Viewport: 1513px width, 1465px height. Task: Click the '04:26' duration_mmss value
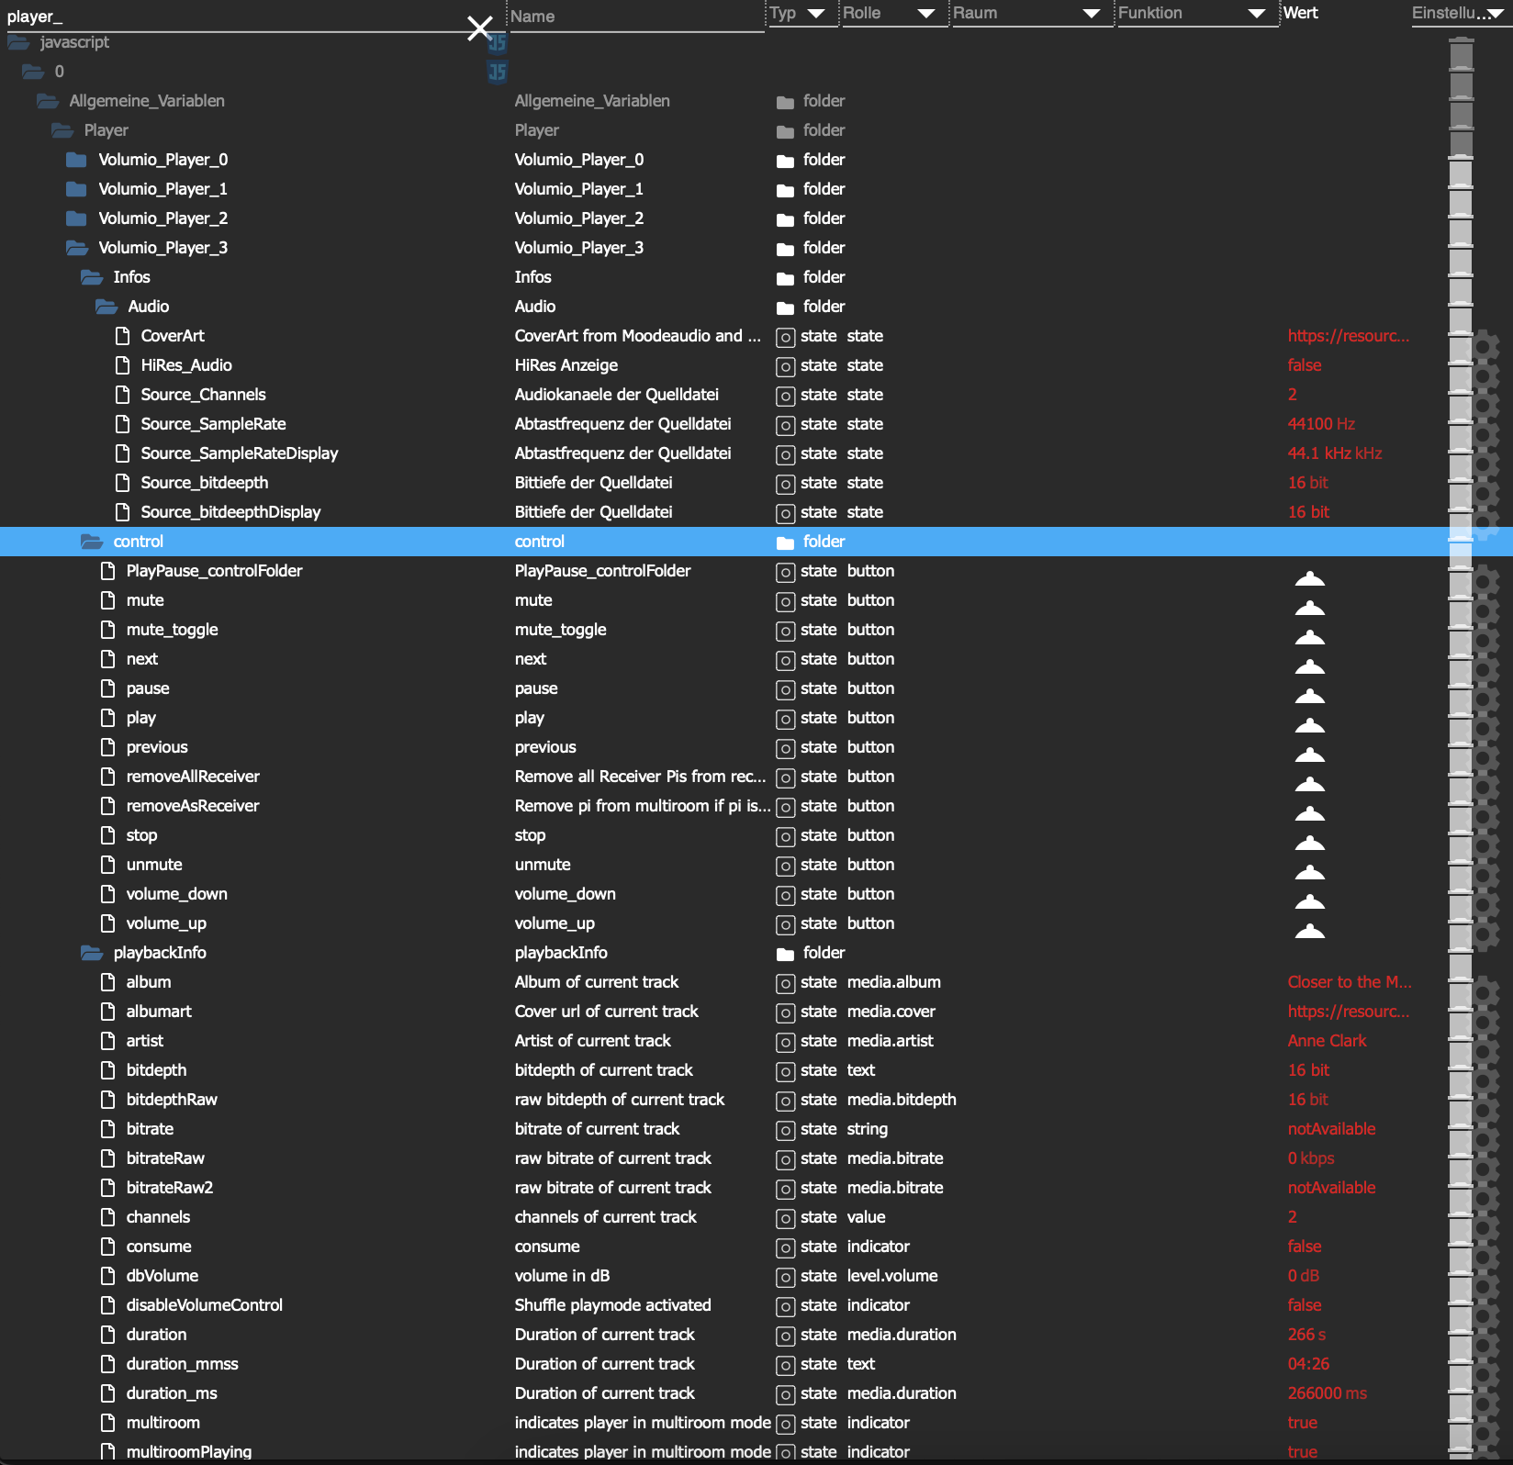[x=1308, y=1364]
